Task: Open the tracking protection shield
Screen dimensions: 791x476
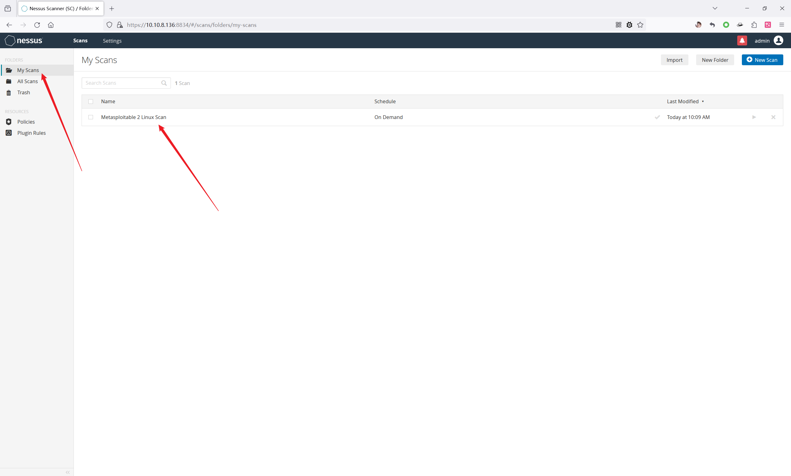Action: tap(109, 25)
